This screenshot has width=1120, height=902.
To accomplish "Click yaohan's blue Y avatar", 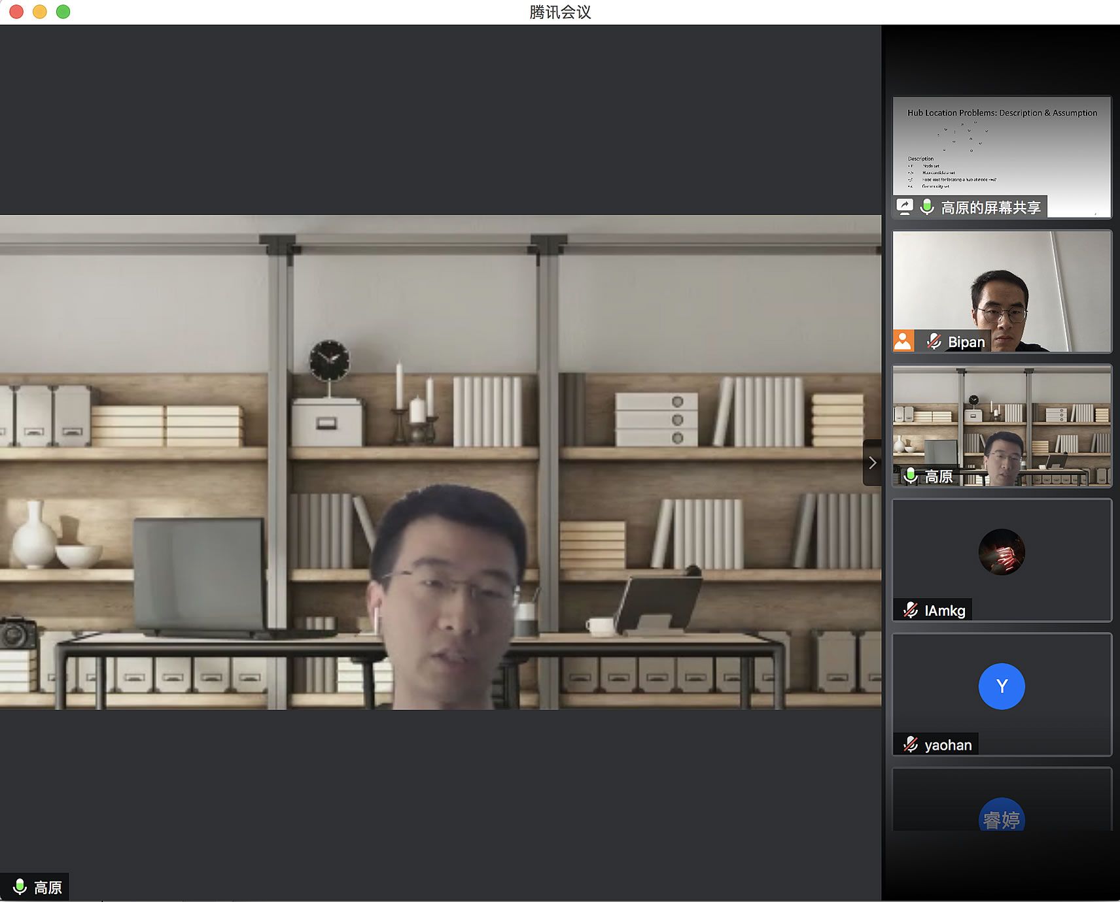I will click(1002, 686).
